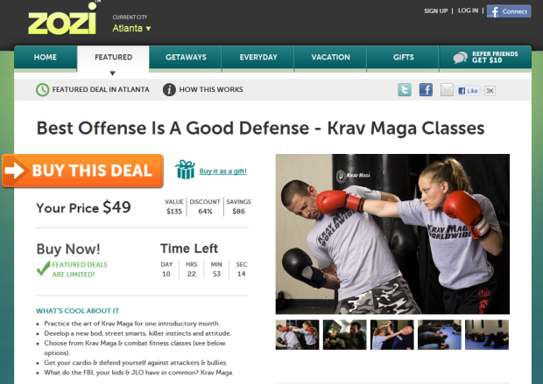Screen dimensions: 543x384
Task: Go to the Vacation tab
Action: [330, 58]
